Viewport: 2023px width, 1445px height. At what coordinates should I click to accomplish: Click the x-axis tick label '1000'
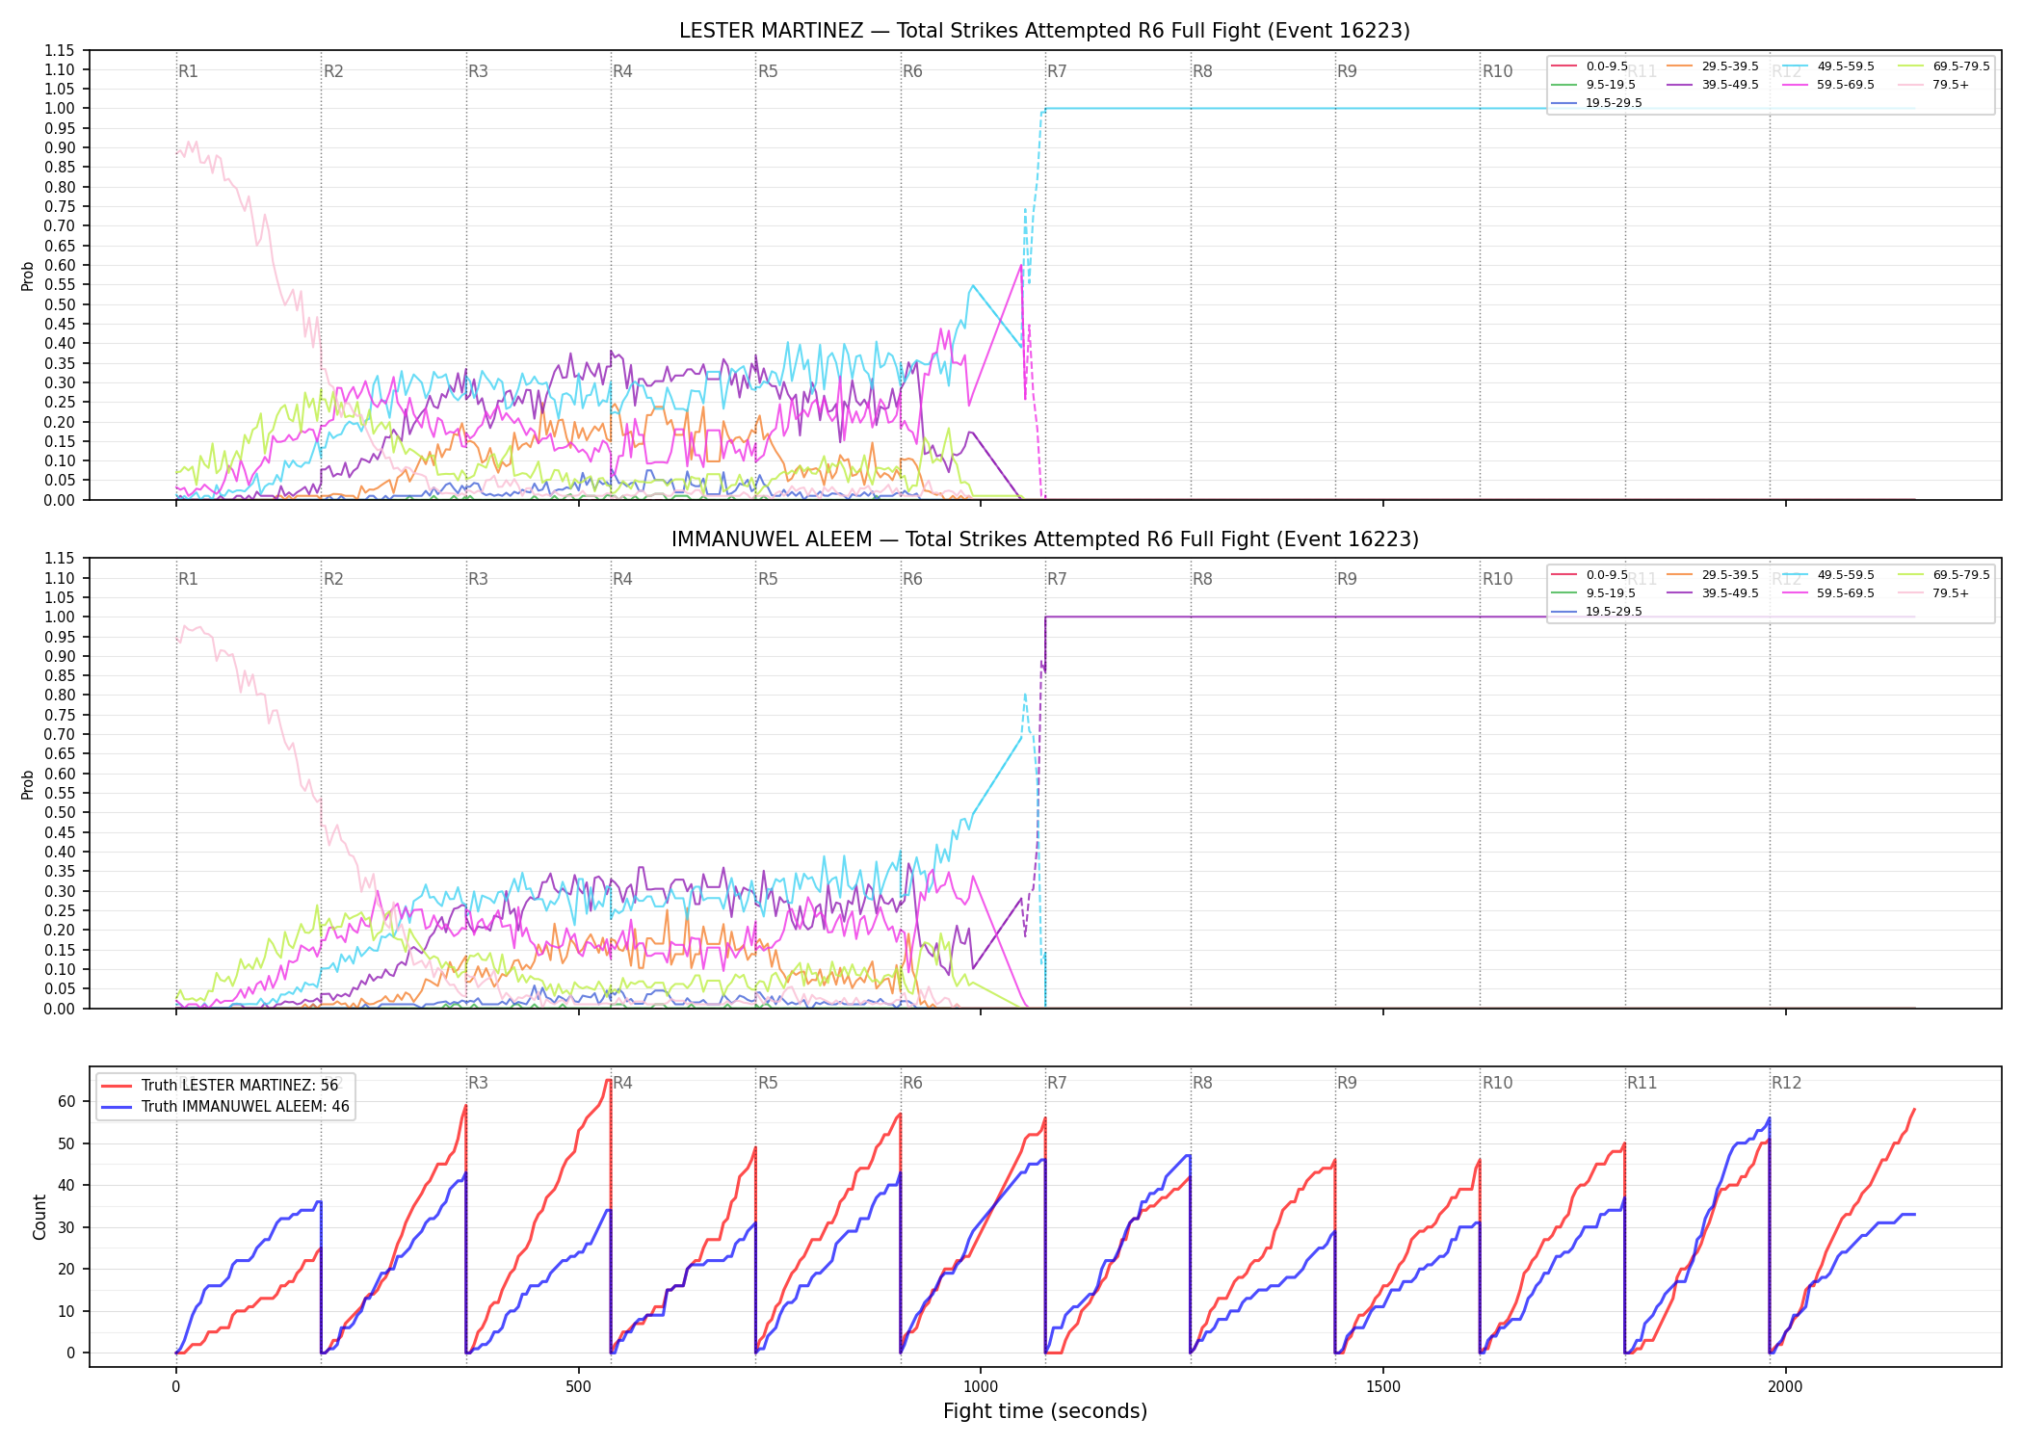981,1387
